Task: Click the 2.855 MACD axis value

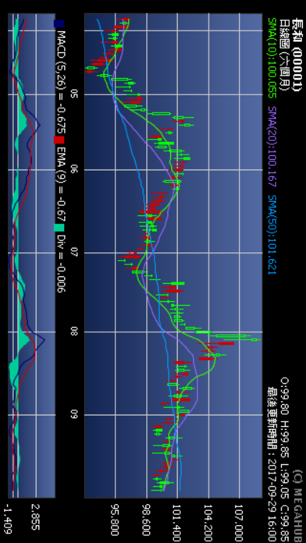Action: (35, 516)
